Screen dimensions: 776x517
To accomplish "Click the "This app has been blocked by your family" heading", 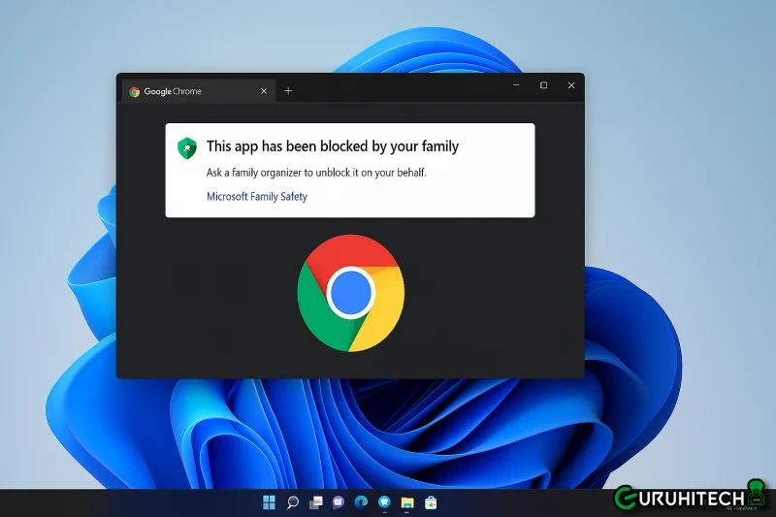I will 333,146.
